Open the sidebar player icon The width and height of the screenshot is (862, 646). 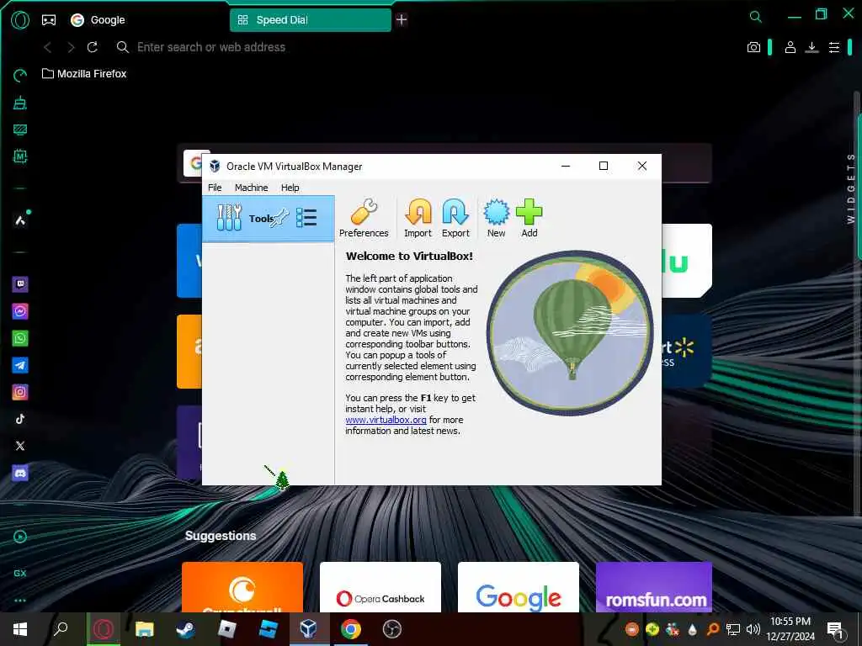click(20, 537)
